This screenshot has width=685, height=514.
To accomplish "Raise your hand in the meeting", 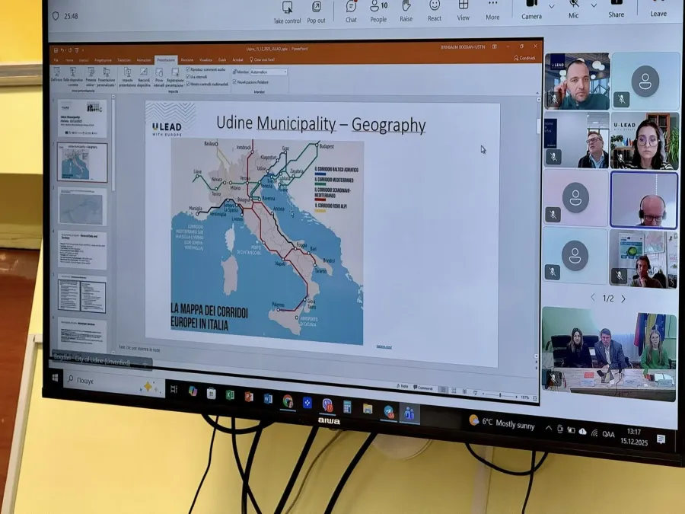I will pos(406,11).
